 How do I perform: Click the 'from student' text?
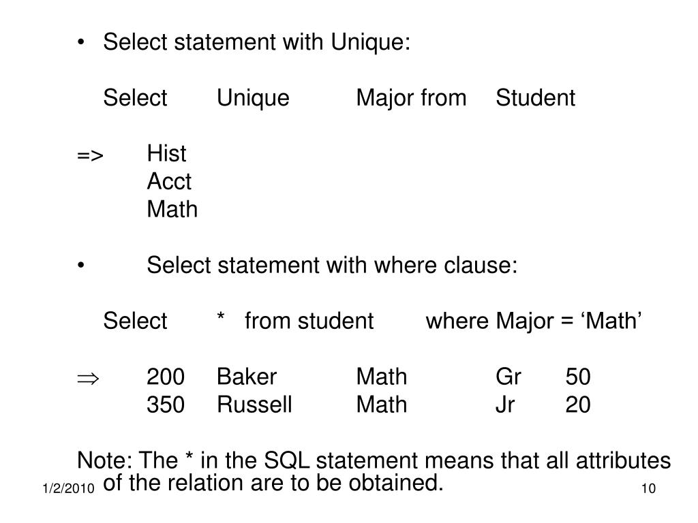pyautogui.click(x=309, y=321)
